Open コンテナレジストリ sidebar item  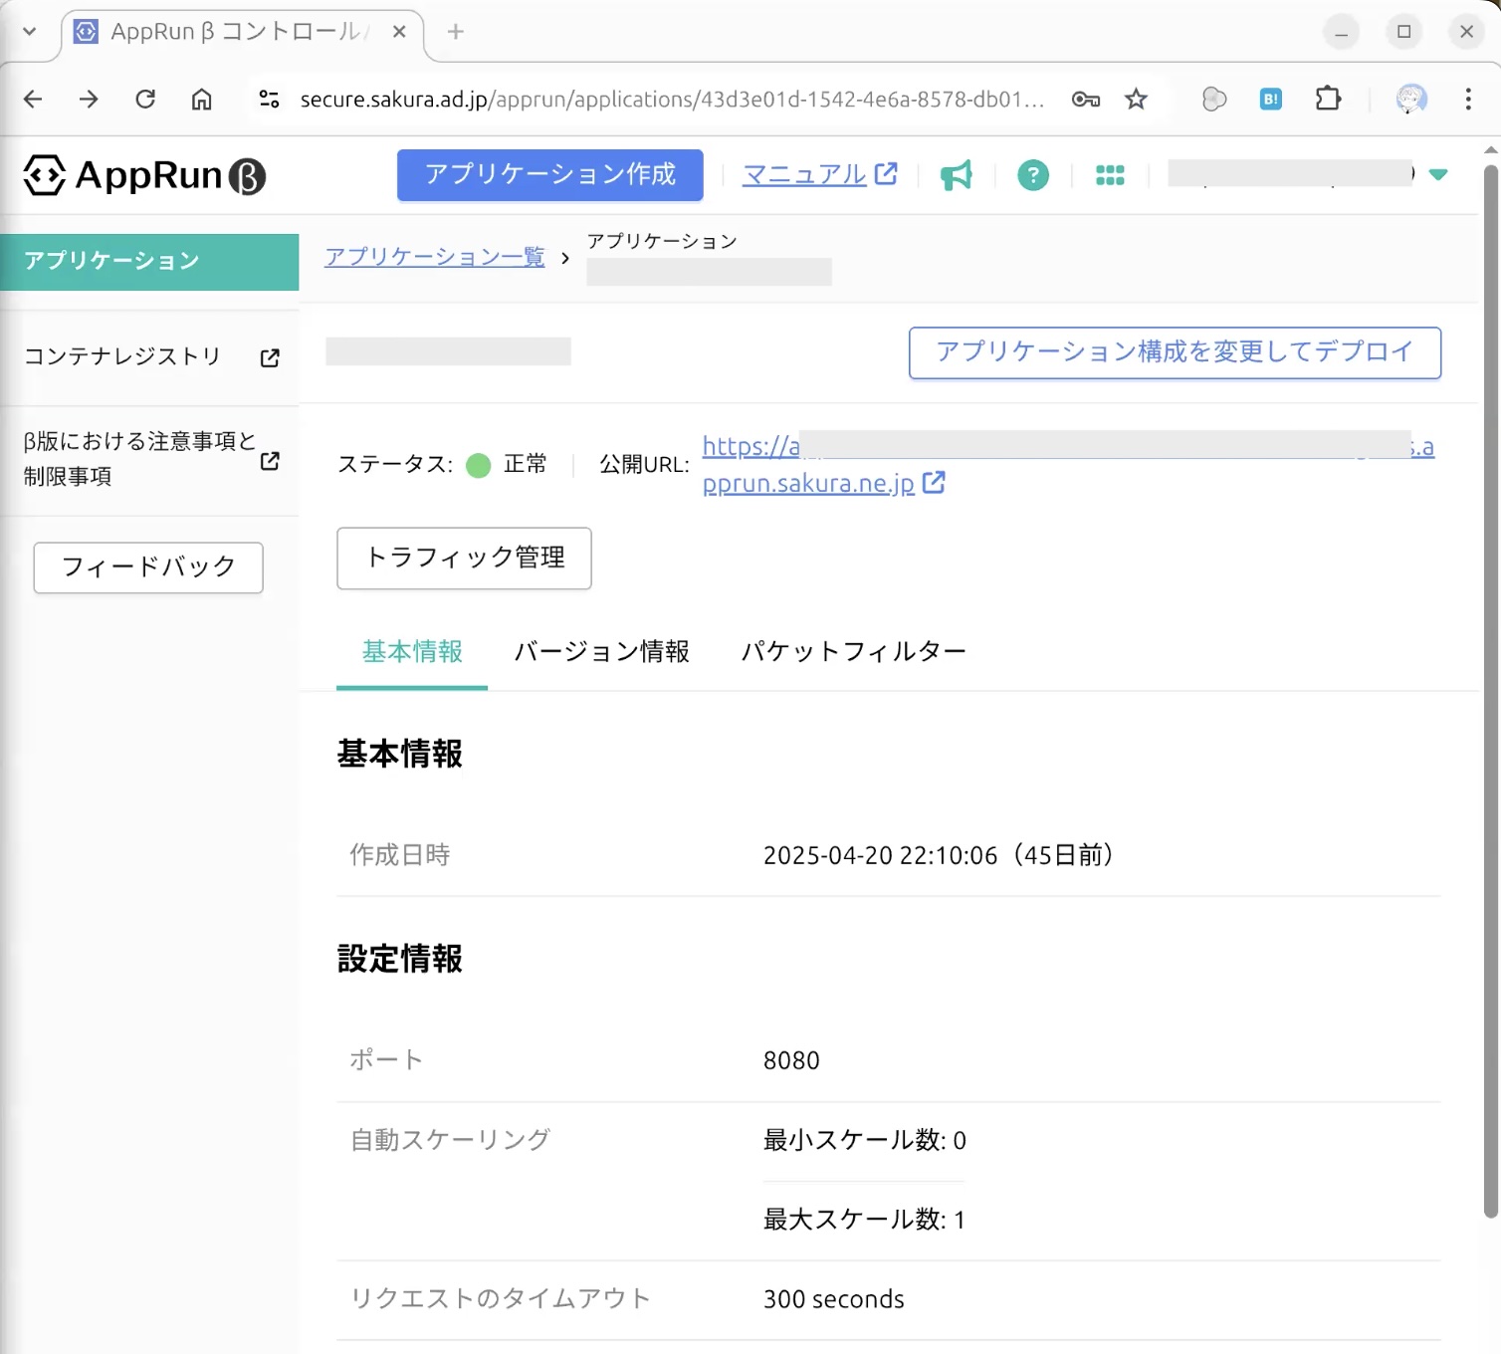149,356
